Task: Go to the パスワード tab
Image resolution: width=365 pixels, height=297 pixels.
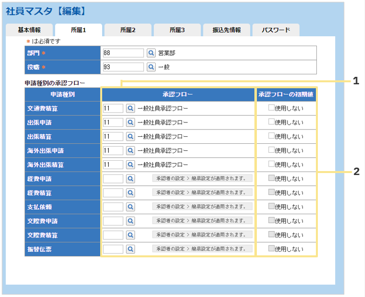Action: tap(276, 30)
